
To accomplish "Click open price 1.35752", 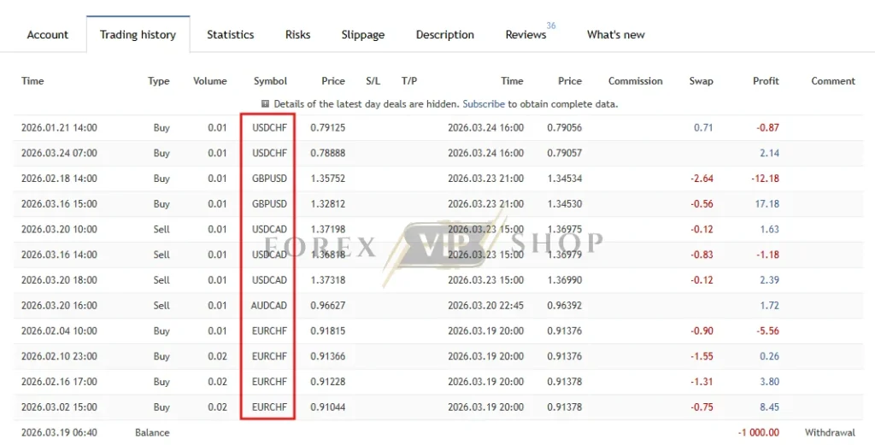I will (328, 179).
